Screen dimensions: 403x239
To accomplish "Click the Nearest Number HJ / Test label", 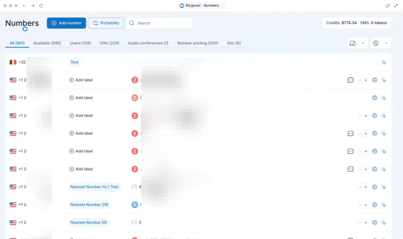I will tap(94, 187).
